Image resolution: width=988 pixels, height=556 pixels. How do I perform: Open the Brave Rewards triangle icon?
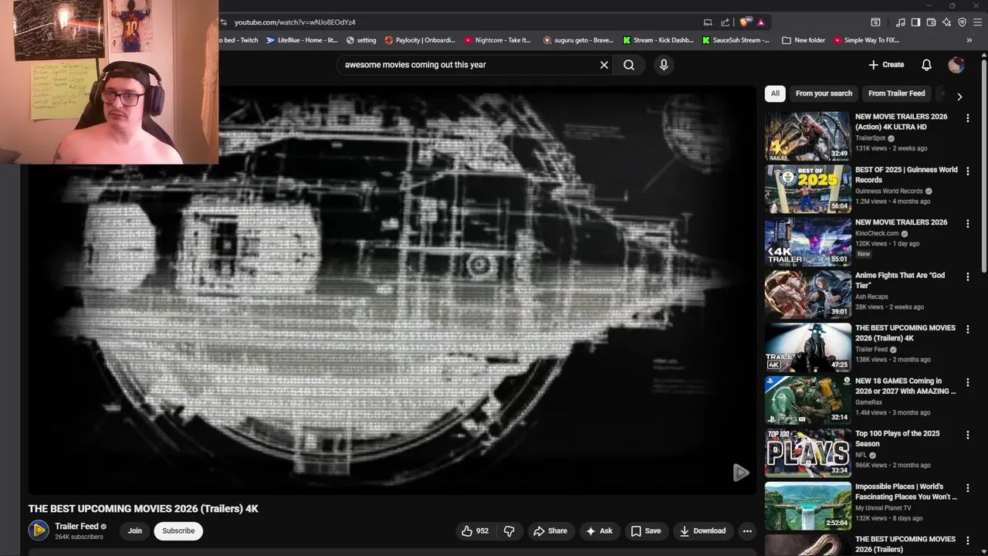point(761,22)
